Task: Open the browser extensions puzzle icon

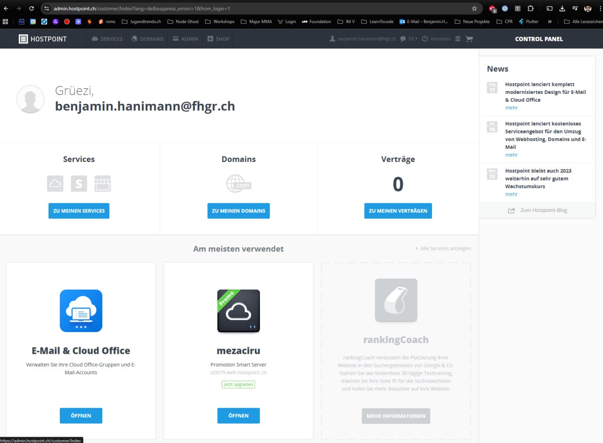Action: (530, 8)
